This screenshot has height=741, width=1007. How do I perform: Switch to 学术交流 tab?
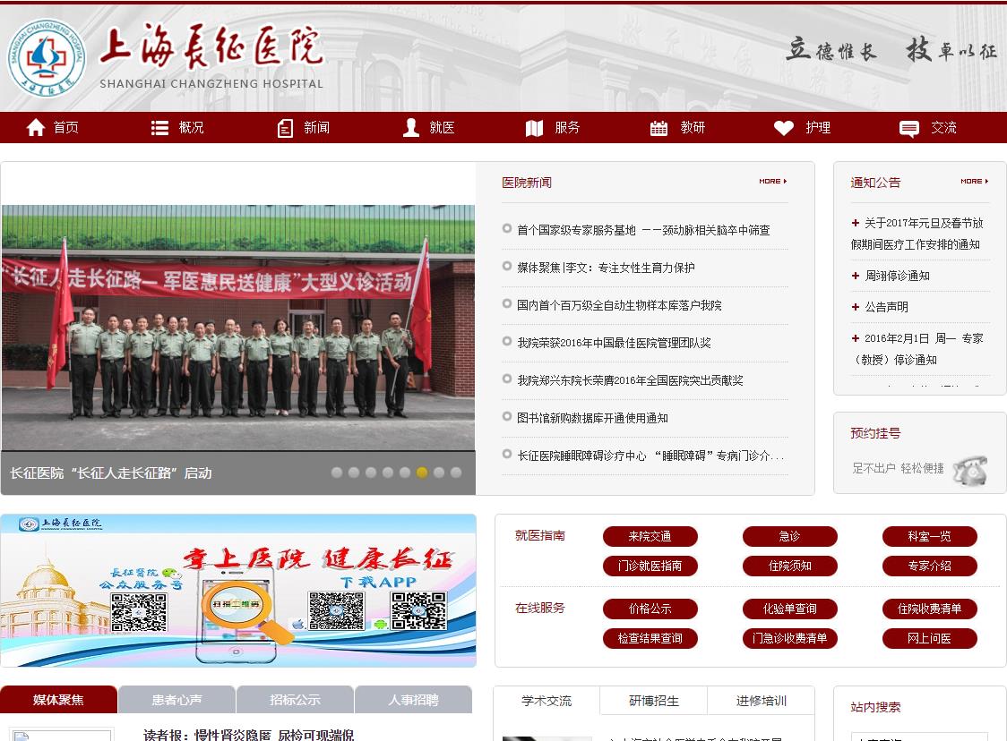coord(547,701)
